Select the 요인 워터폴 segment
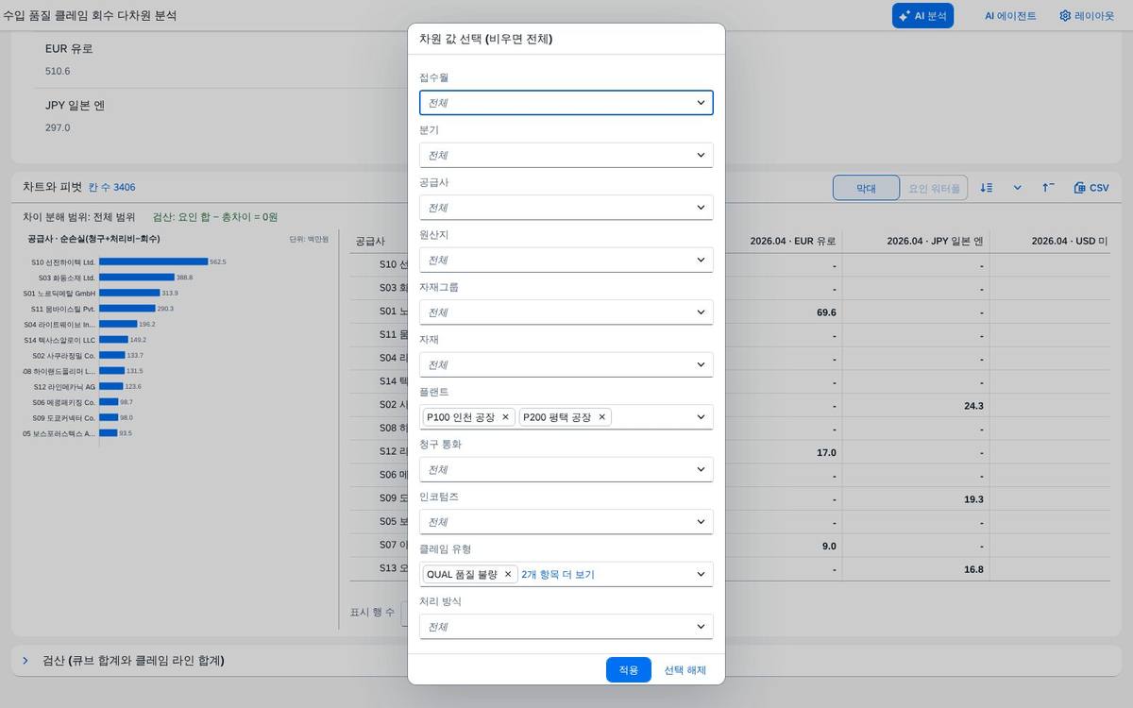This screenshot has height=708, width=1133. click(x=934, y=188)
